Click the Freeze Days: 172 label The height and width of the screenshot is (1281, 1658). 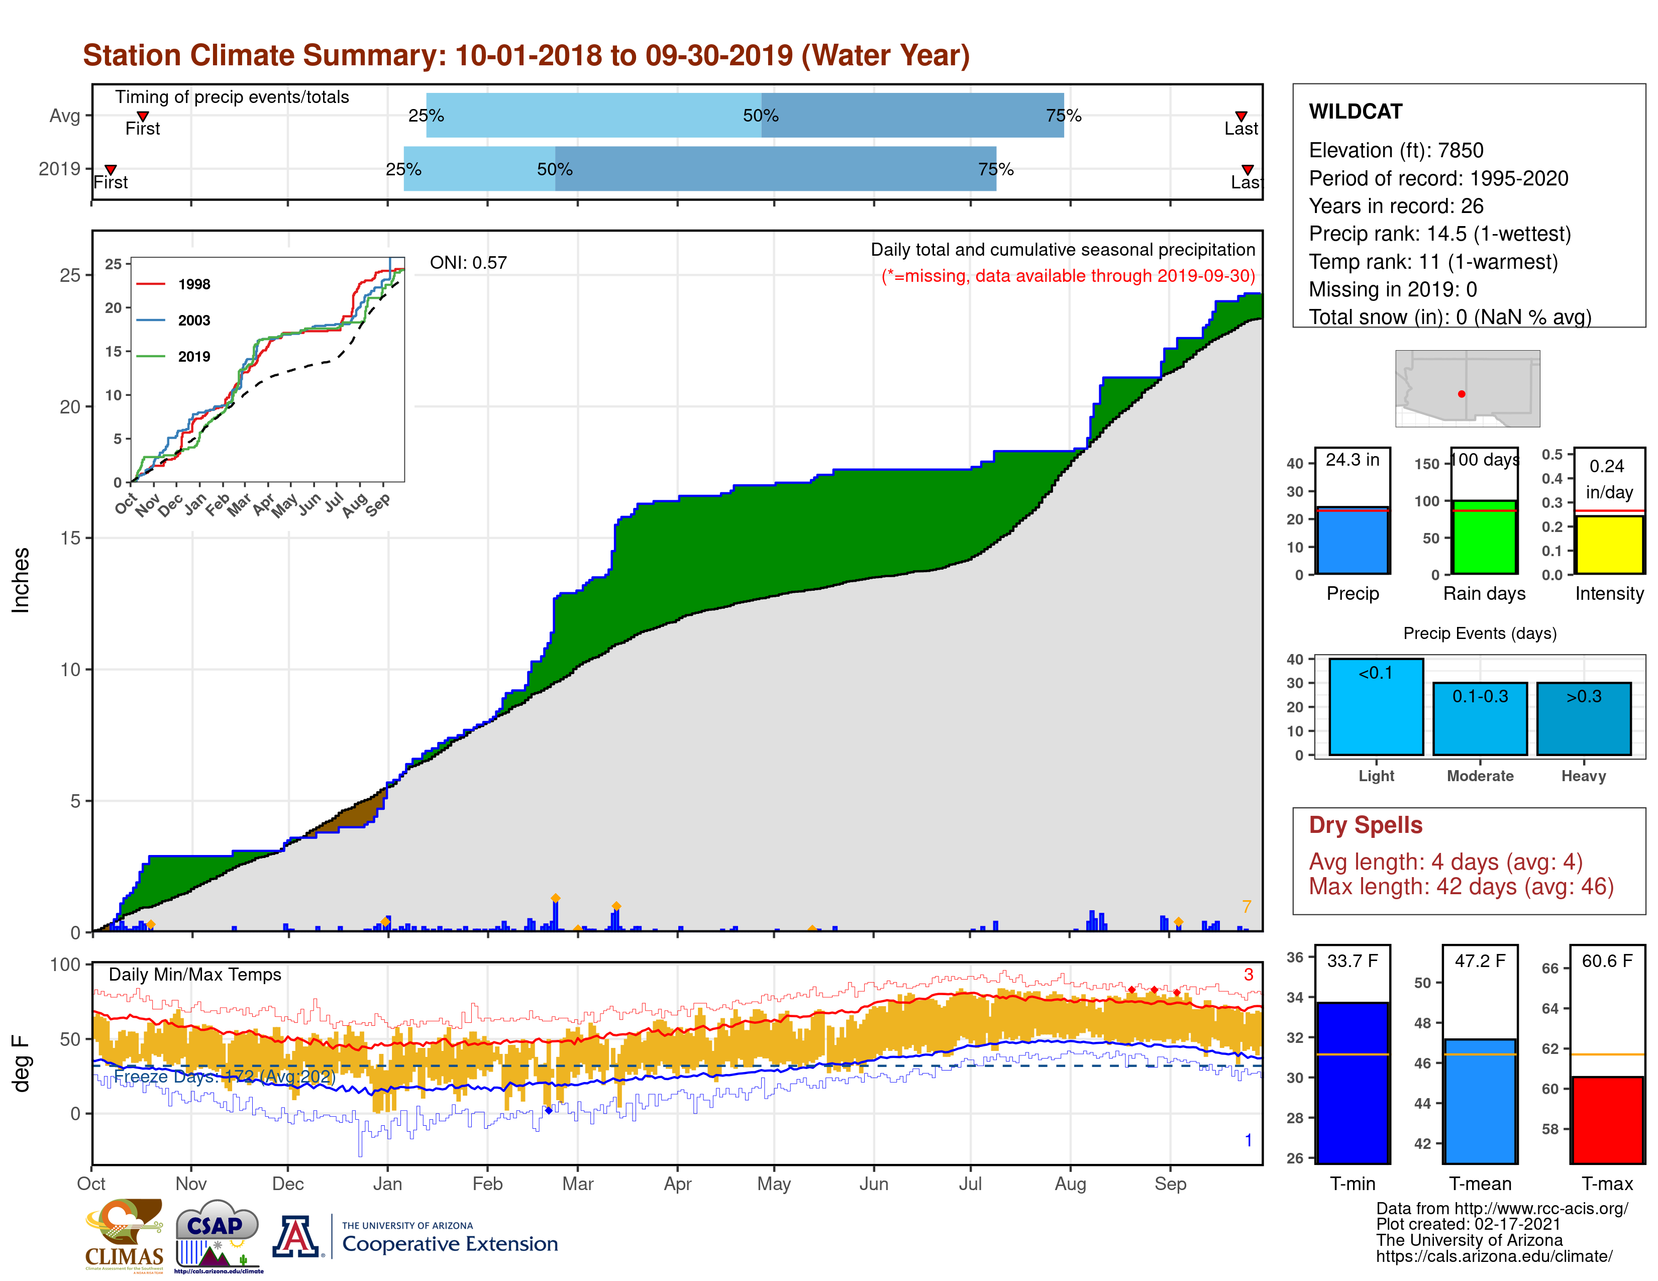tap(224, 1076)
